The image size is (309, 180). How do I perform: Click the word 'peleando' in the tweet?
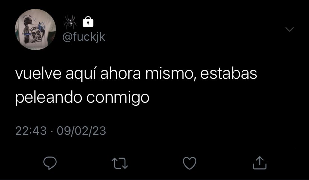[x=49, y=97]
